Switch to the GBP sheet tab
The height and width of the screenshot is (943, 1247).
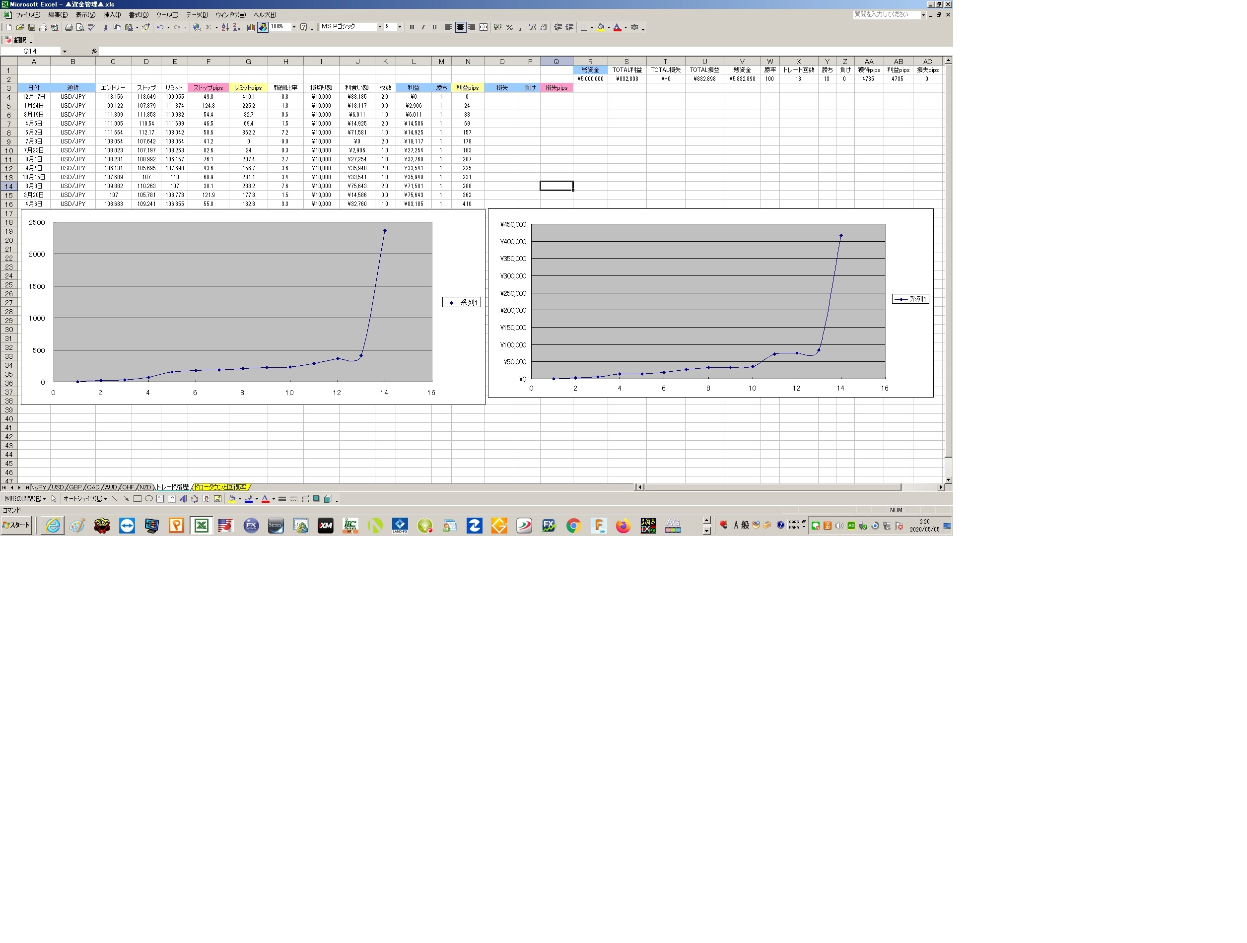click(75, 487)
